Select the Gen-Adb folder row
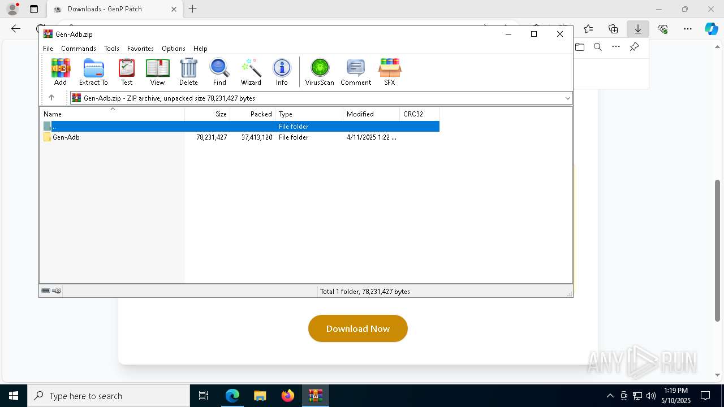Viewport: 724px width, 407px height. coord(240,137)
